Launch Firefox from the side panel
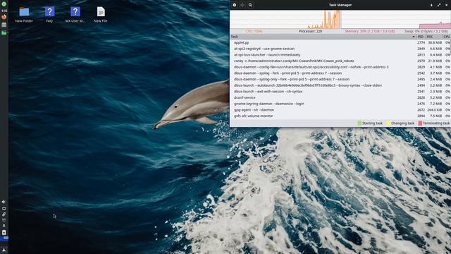Viewport: 451px width, 254px height. pos(4,17)
